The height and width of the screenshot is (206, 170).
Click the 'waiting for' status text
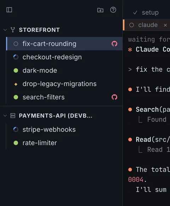click(x=149, y=39)
